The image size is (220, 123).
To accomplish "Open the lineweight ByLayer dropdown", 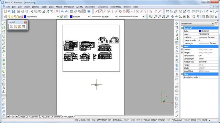I will coord(143,17).
